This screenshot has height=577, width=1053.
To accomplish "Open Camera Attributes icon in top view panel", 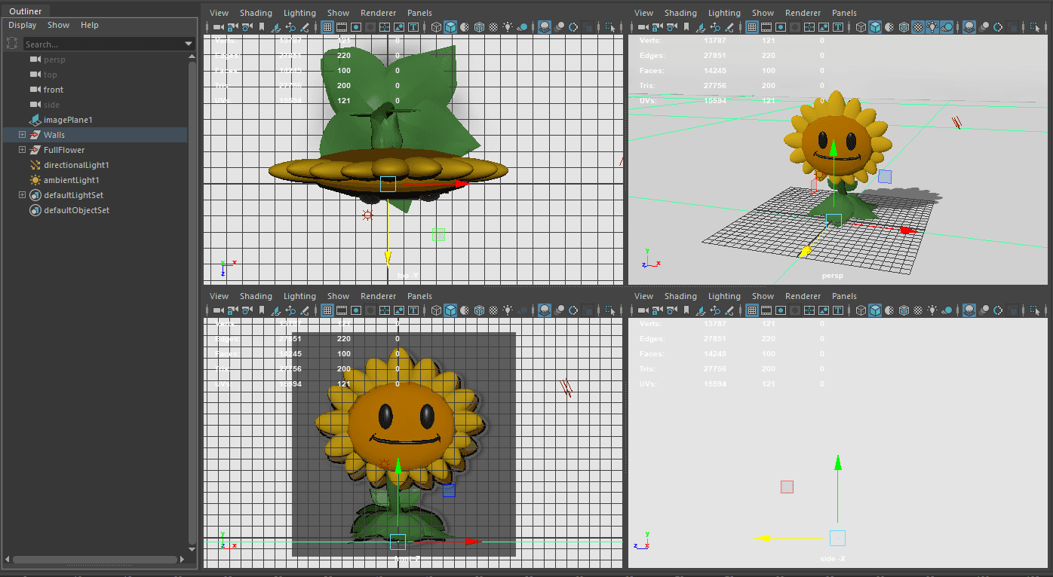I will coord(247,27).
